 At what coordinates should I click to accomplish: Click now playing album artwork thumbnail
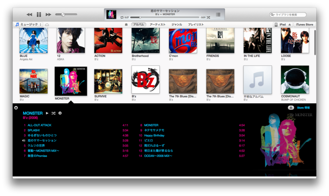click(111, 14)
